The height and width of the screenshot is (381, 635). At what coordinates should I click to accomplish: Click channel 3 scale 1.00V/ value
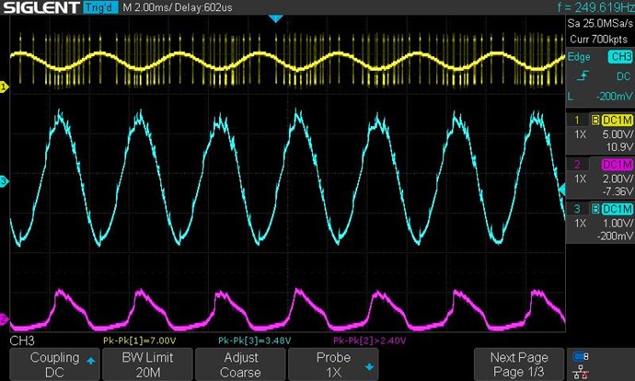click(x=618, y=223)
